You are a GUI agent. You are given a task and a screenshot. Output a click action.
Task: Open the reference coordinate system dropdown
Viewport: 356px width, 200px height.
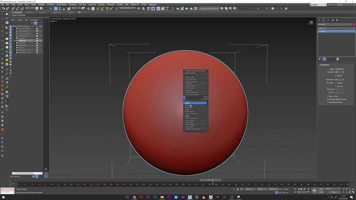(76, 8)
